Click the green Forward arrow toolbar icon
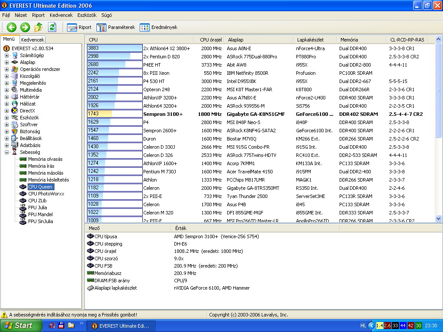The width and height of the screenshot is (443, 332). 25,27
